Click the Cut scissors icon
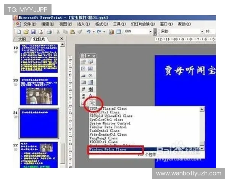The height and width of the screenshot is (183, 229). [58, 32]
